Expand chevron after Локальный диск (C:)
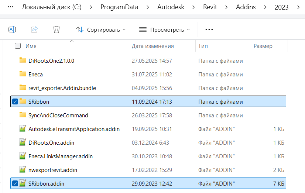 point(91,7)
